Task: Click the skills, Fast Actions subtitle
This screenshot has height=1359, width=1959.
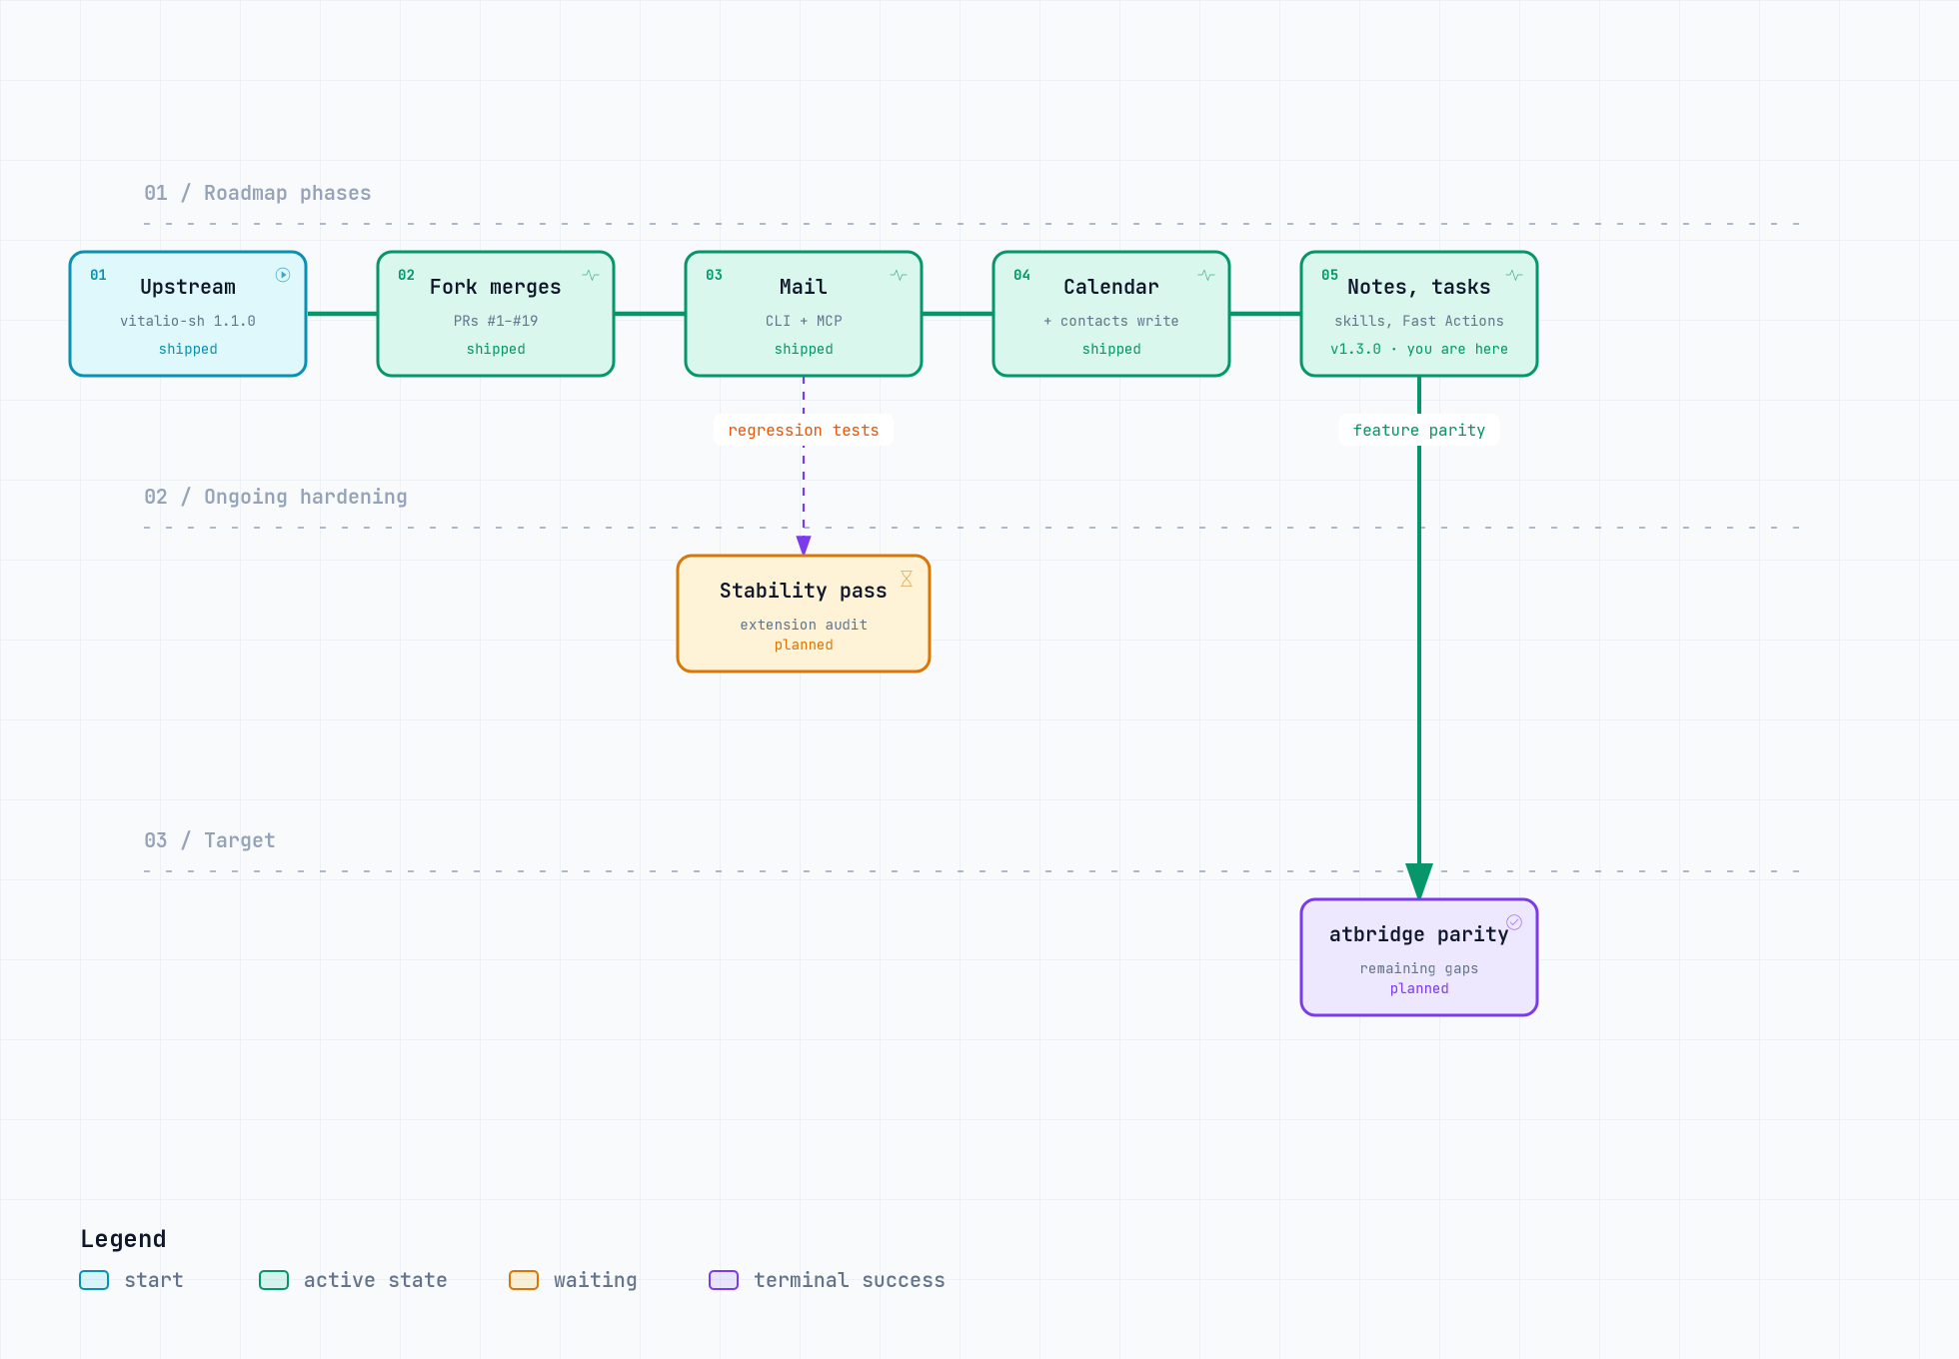Action: click(x=1419, y=321)
